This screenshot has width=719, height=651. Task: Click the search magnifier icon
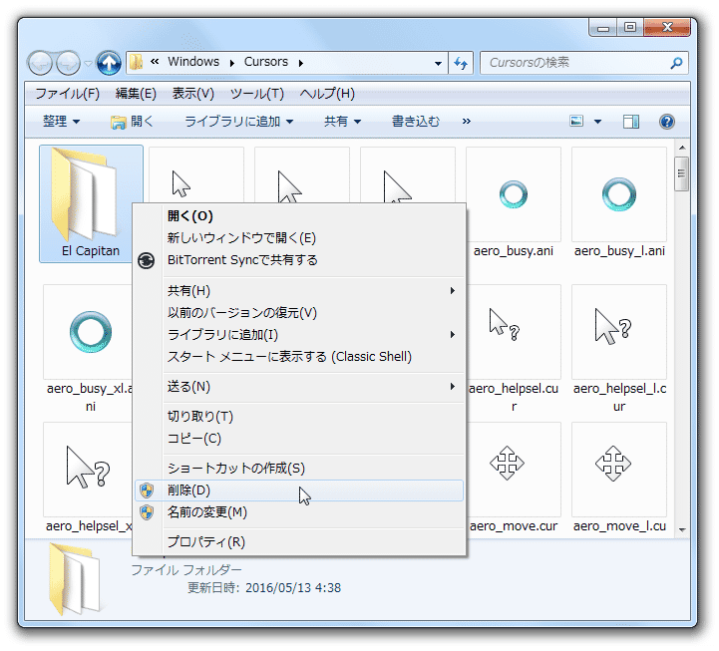[676, 63]
